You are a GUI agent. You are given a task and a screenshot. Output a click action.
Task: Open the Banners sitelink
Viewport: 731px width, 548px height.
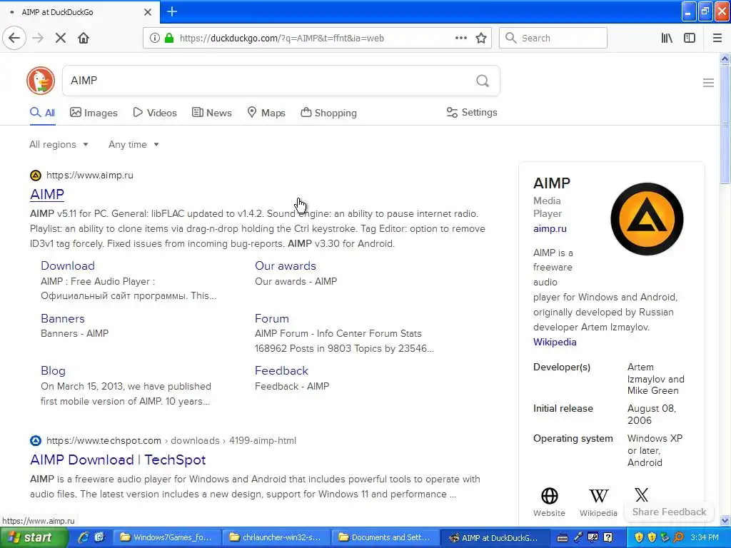click(x=63, y=318)
